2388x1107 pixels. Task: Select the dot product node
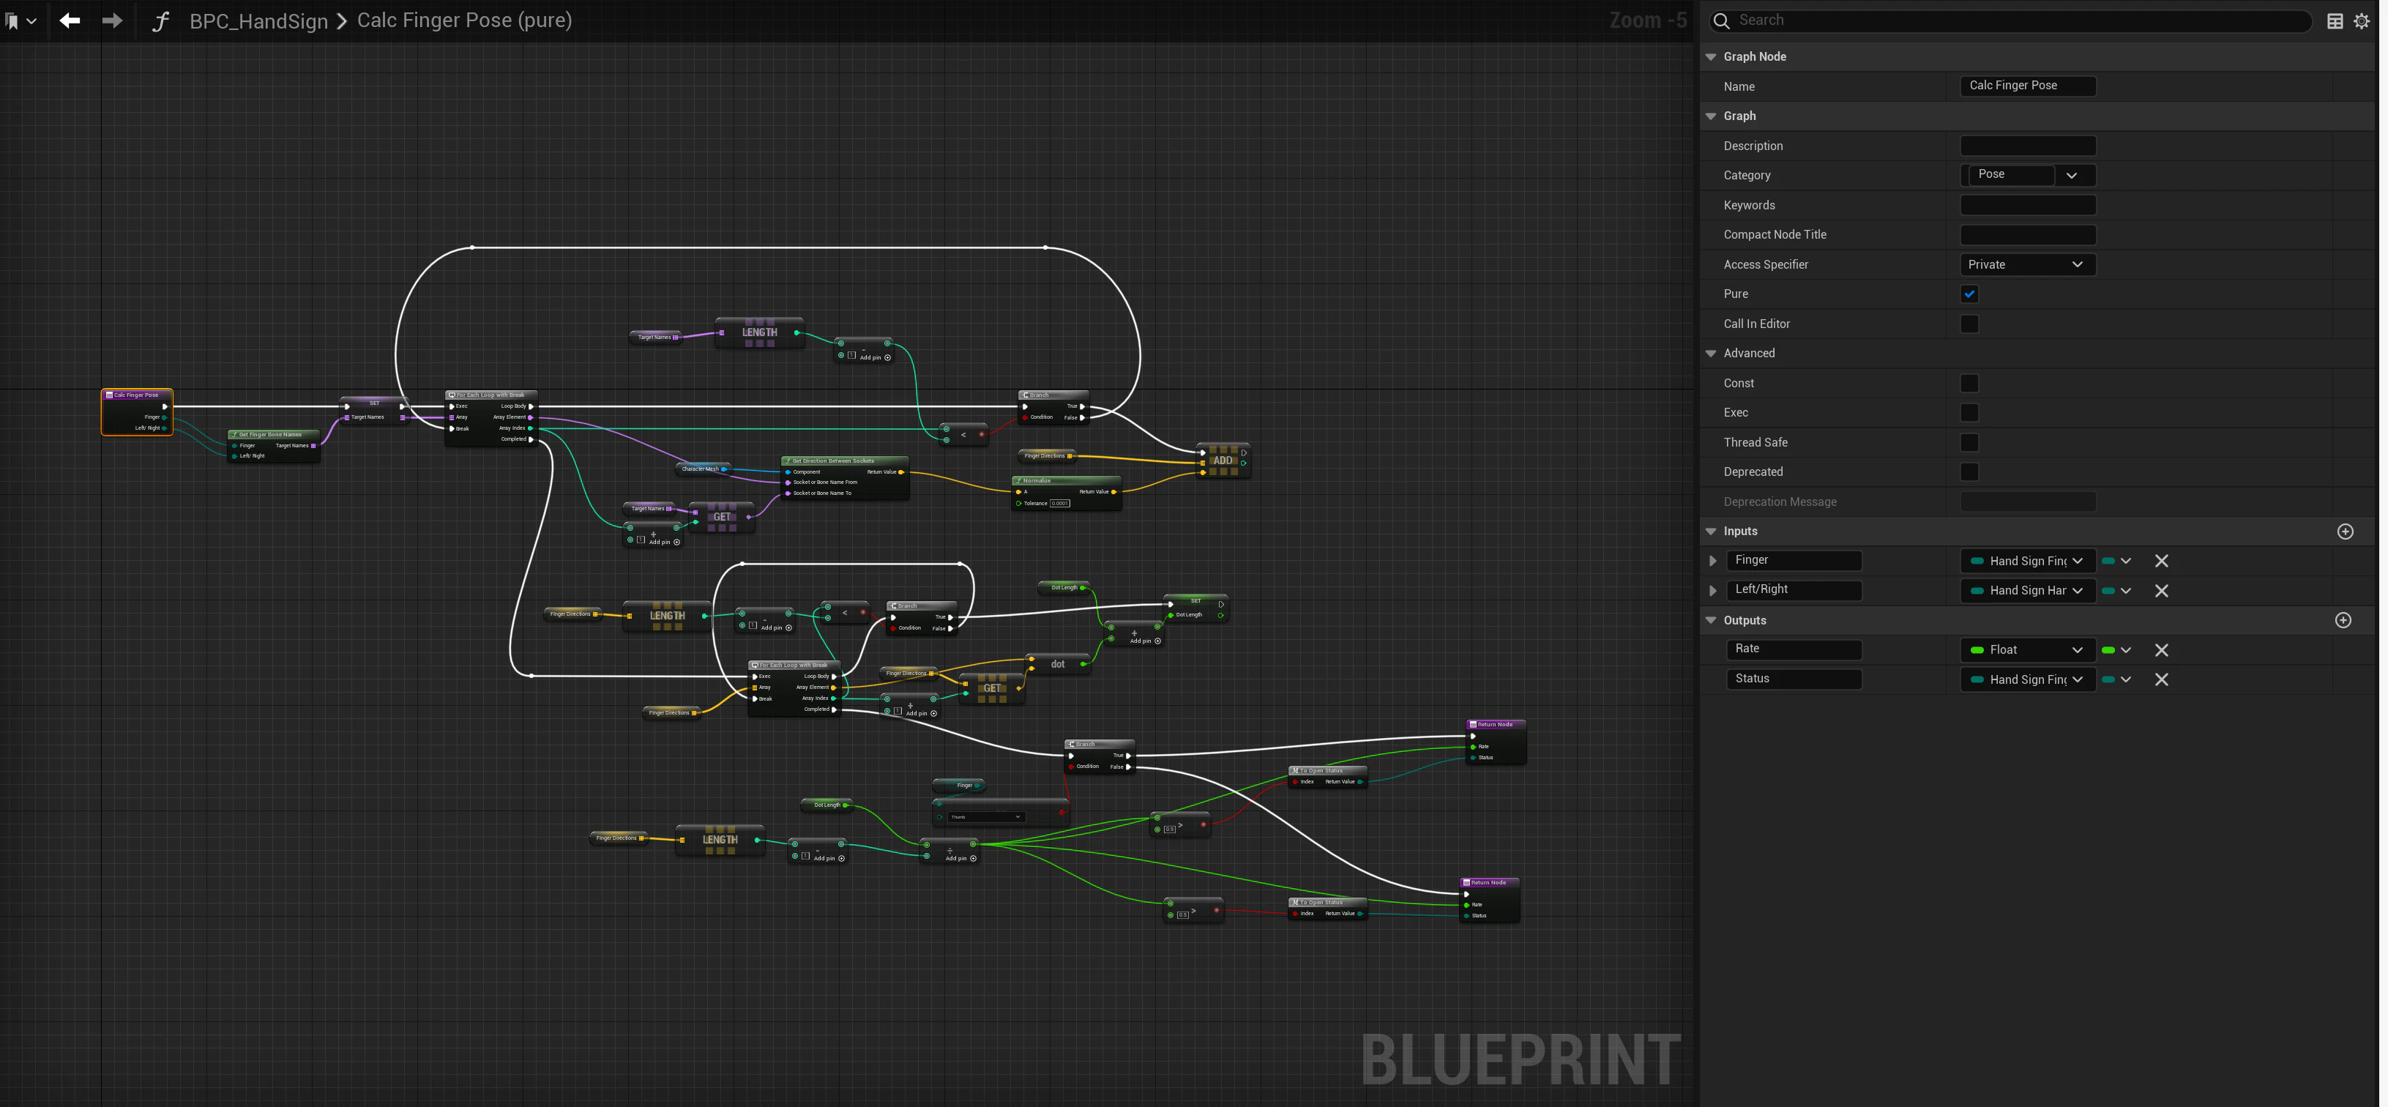(x=1058, y=664)
